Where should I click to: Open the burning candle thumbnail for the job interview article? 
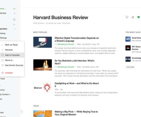pyautogui.click(x=43, y=65)
